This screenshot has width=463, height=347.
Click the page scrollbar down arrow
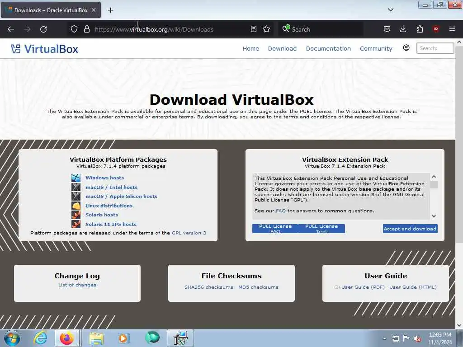pyautogui.click(x=459, y=325)
